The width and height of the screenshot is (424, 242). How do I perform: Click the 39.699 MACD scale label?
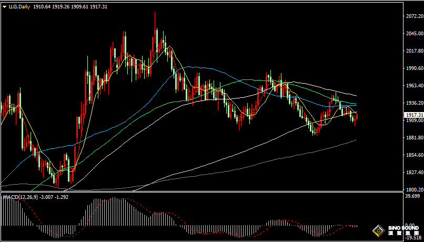coord(415,196)
